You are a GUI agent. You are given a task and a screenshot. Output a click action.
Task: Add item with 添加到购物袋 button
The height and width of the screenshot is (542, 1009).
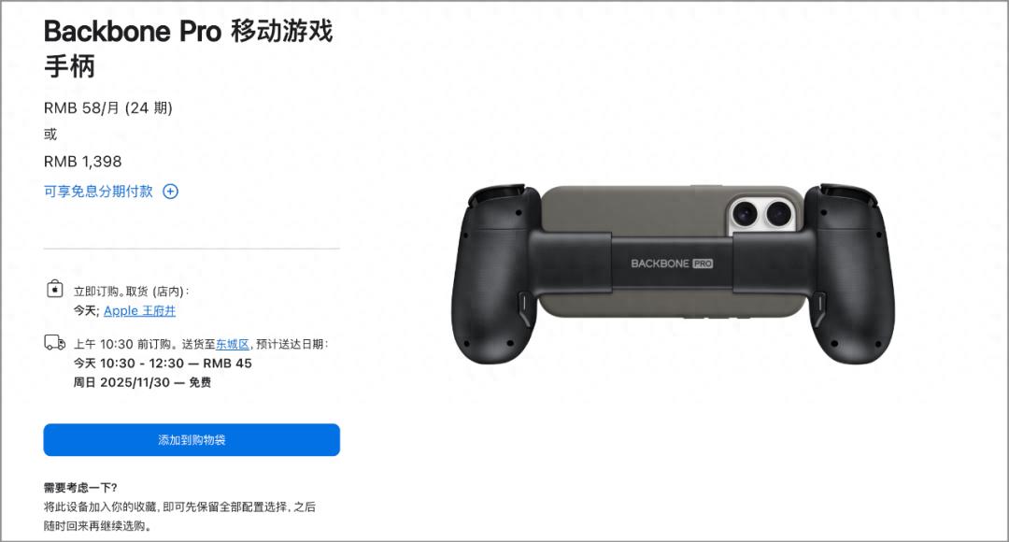(192, 439)
